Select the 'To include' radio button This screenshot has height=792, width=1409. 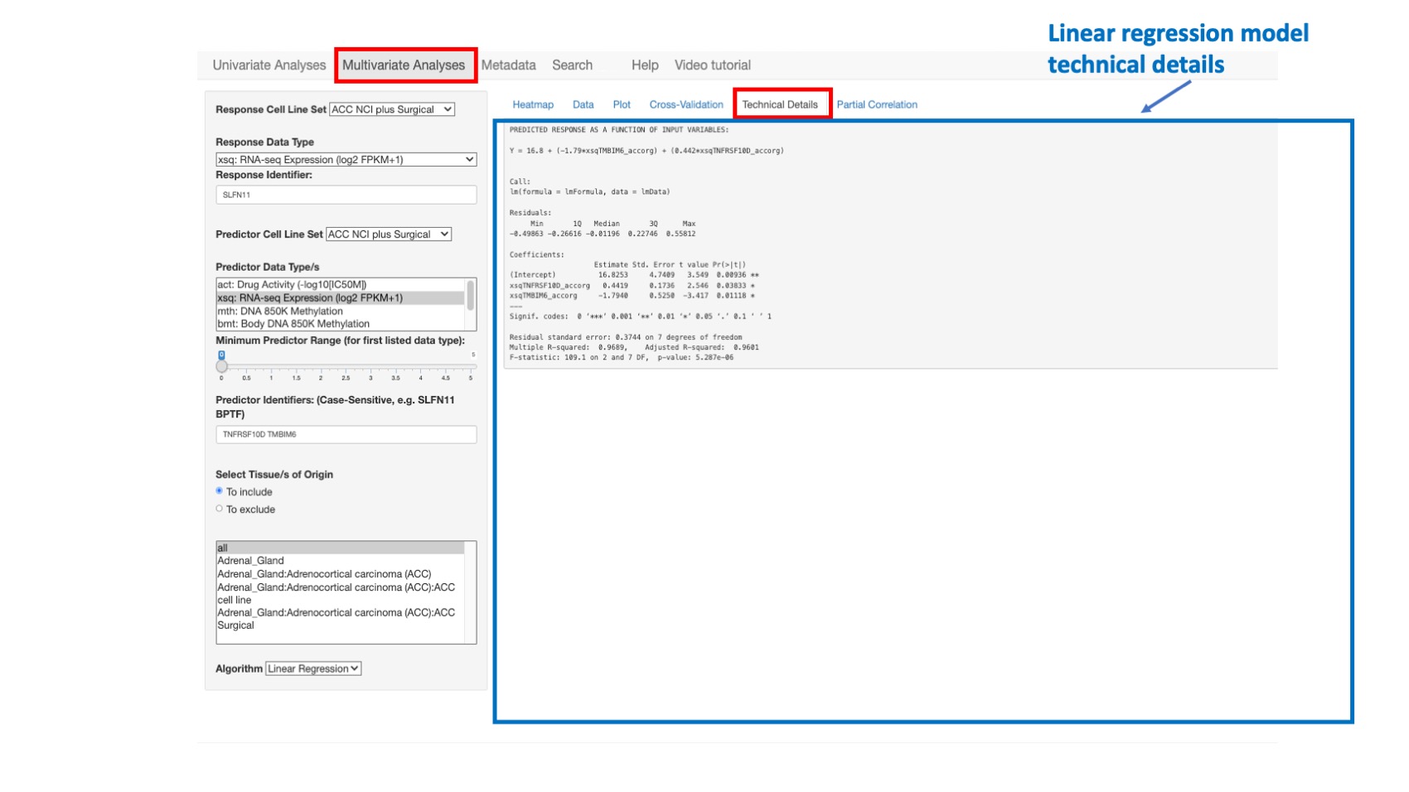(x=219, y=490)
